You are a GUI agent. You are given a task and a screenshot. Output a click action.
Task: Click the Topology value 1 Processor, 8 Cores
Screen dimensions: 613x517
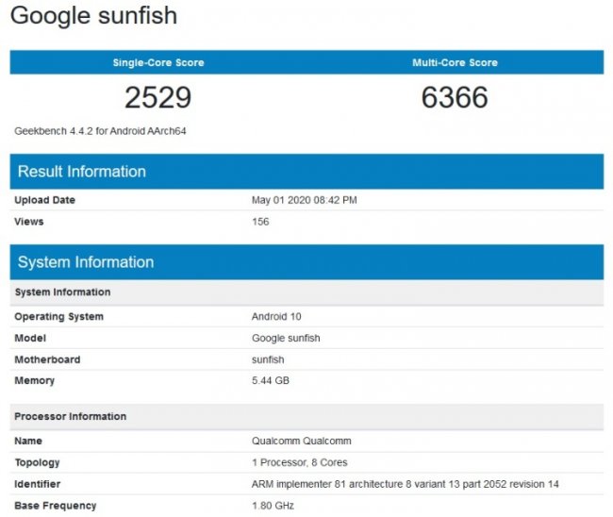tap(298, 462)
